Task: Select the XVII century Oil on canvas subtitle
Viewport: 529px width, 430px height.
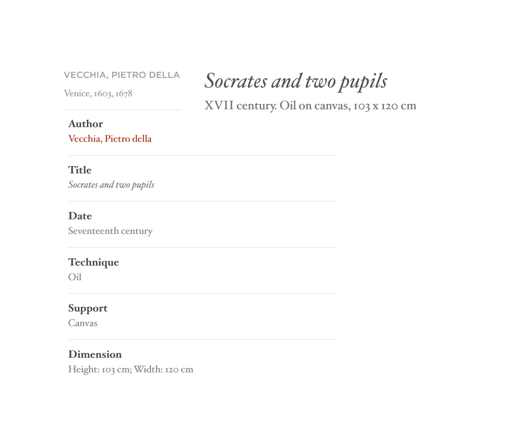Action: [x=310, y=106]
